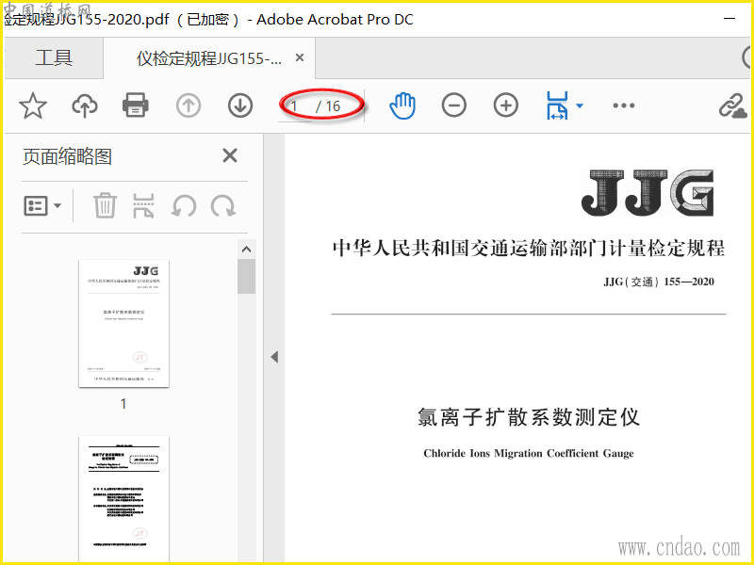This screenshot has height=565, width=754.
Task: Click the page layout icon beside the trash
Action: (144, 205)
